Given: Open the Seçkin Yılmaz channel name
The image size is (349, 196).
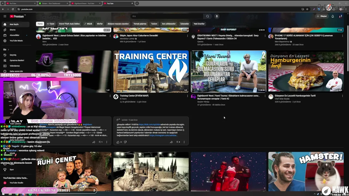Looking at the screenshot, I should point(203,102).
